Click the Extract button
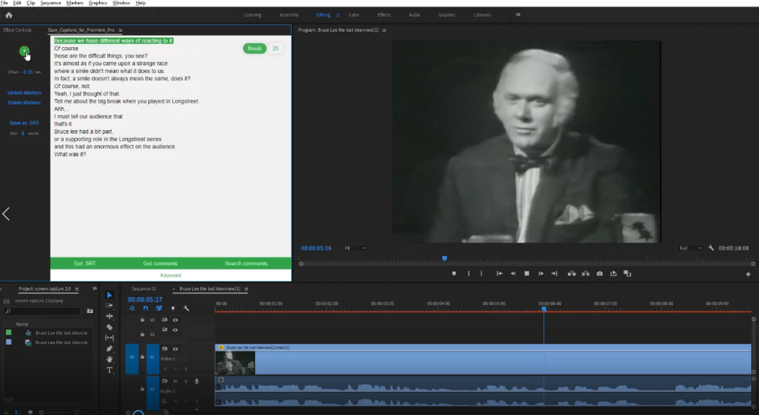Viewport: 759px width, 415px height. (585, 274)
